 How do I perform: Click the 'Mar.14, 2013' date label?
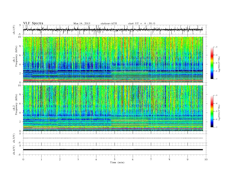[x=82, y=23]
